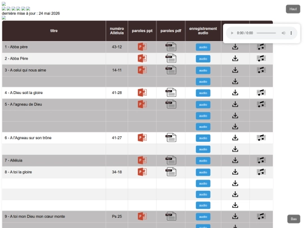305x228 pixels.
Task: Click the enregistrement audio column header
Action: click(203, 31)
